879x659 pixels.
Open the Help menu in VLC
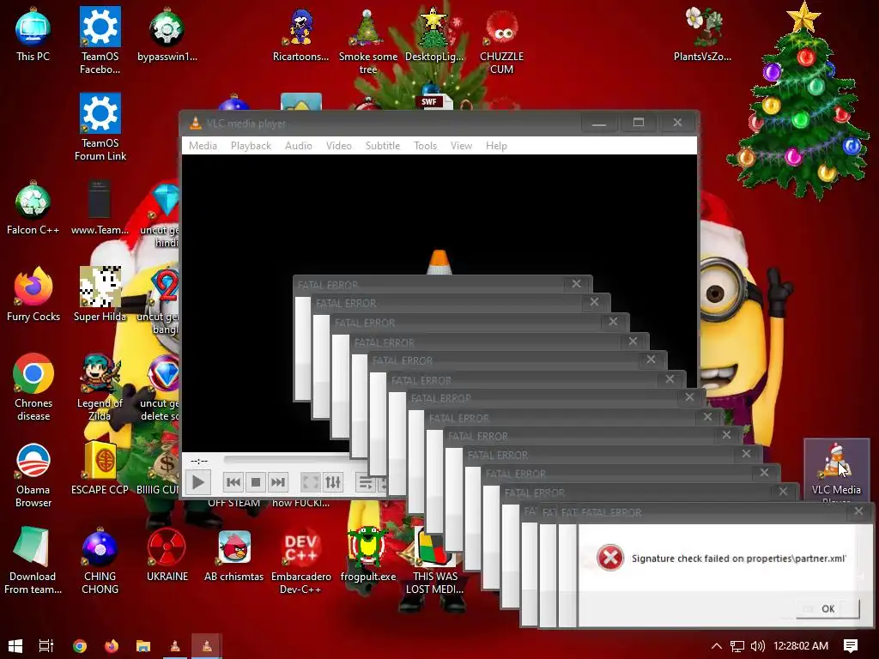pos(496,146)
